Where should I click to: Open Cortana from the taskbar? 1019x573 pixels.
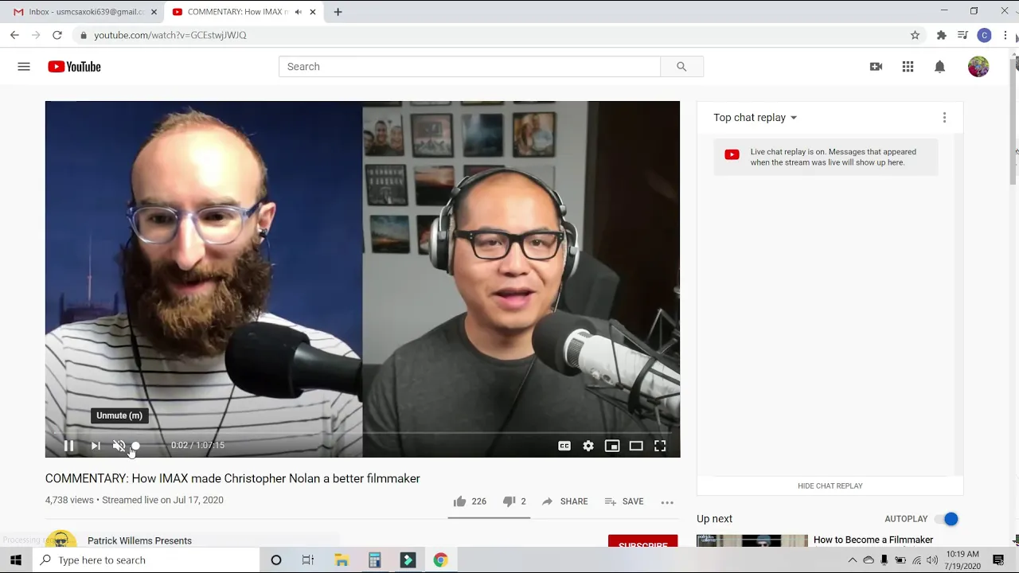point(276,560)
